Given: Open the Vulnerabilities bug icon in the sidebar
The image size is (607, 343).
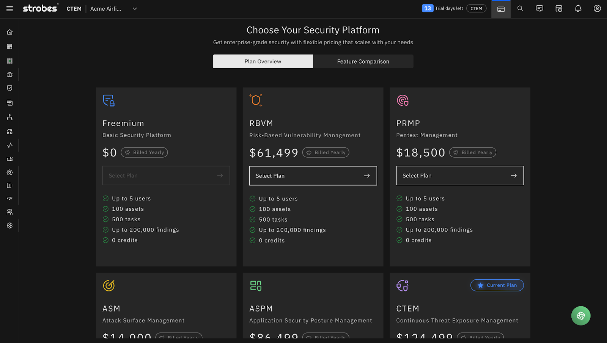Looking at the screenshot, I should click(9, 75).
